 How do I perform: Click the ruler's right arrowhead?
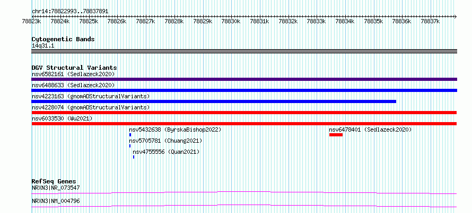pyautogui.click(x=455, y=16)
